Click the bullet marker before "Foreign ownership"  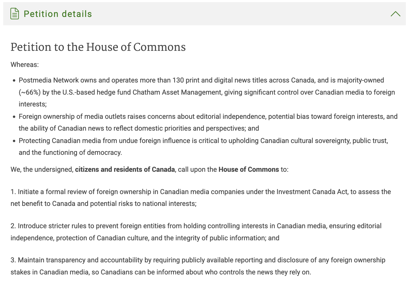pyautogui.click(x=14, y=117)
